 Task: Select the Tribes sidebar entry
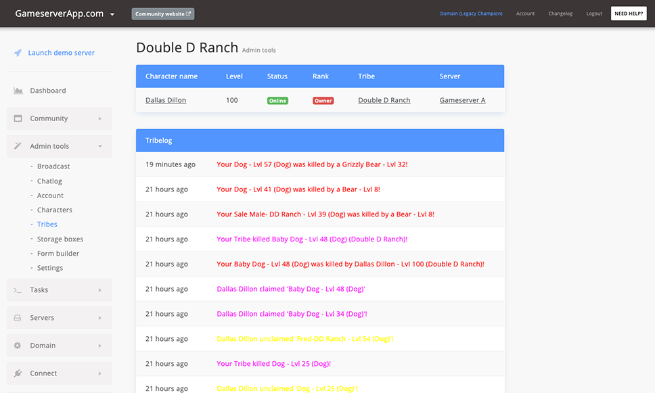pos(47,225)
